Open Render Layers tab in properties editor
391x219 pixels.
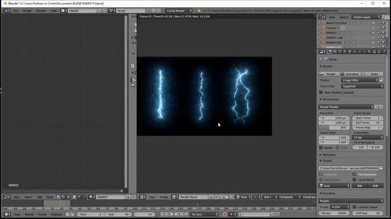(335, 52)
